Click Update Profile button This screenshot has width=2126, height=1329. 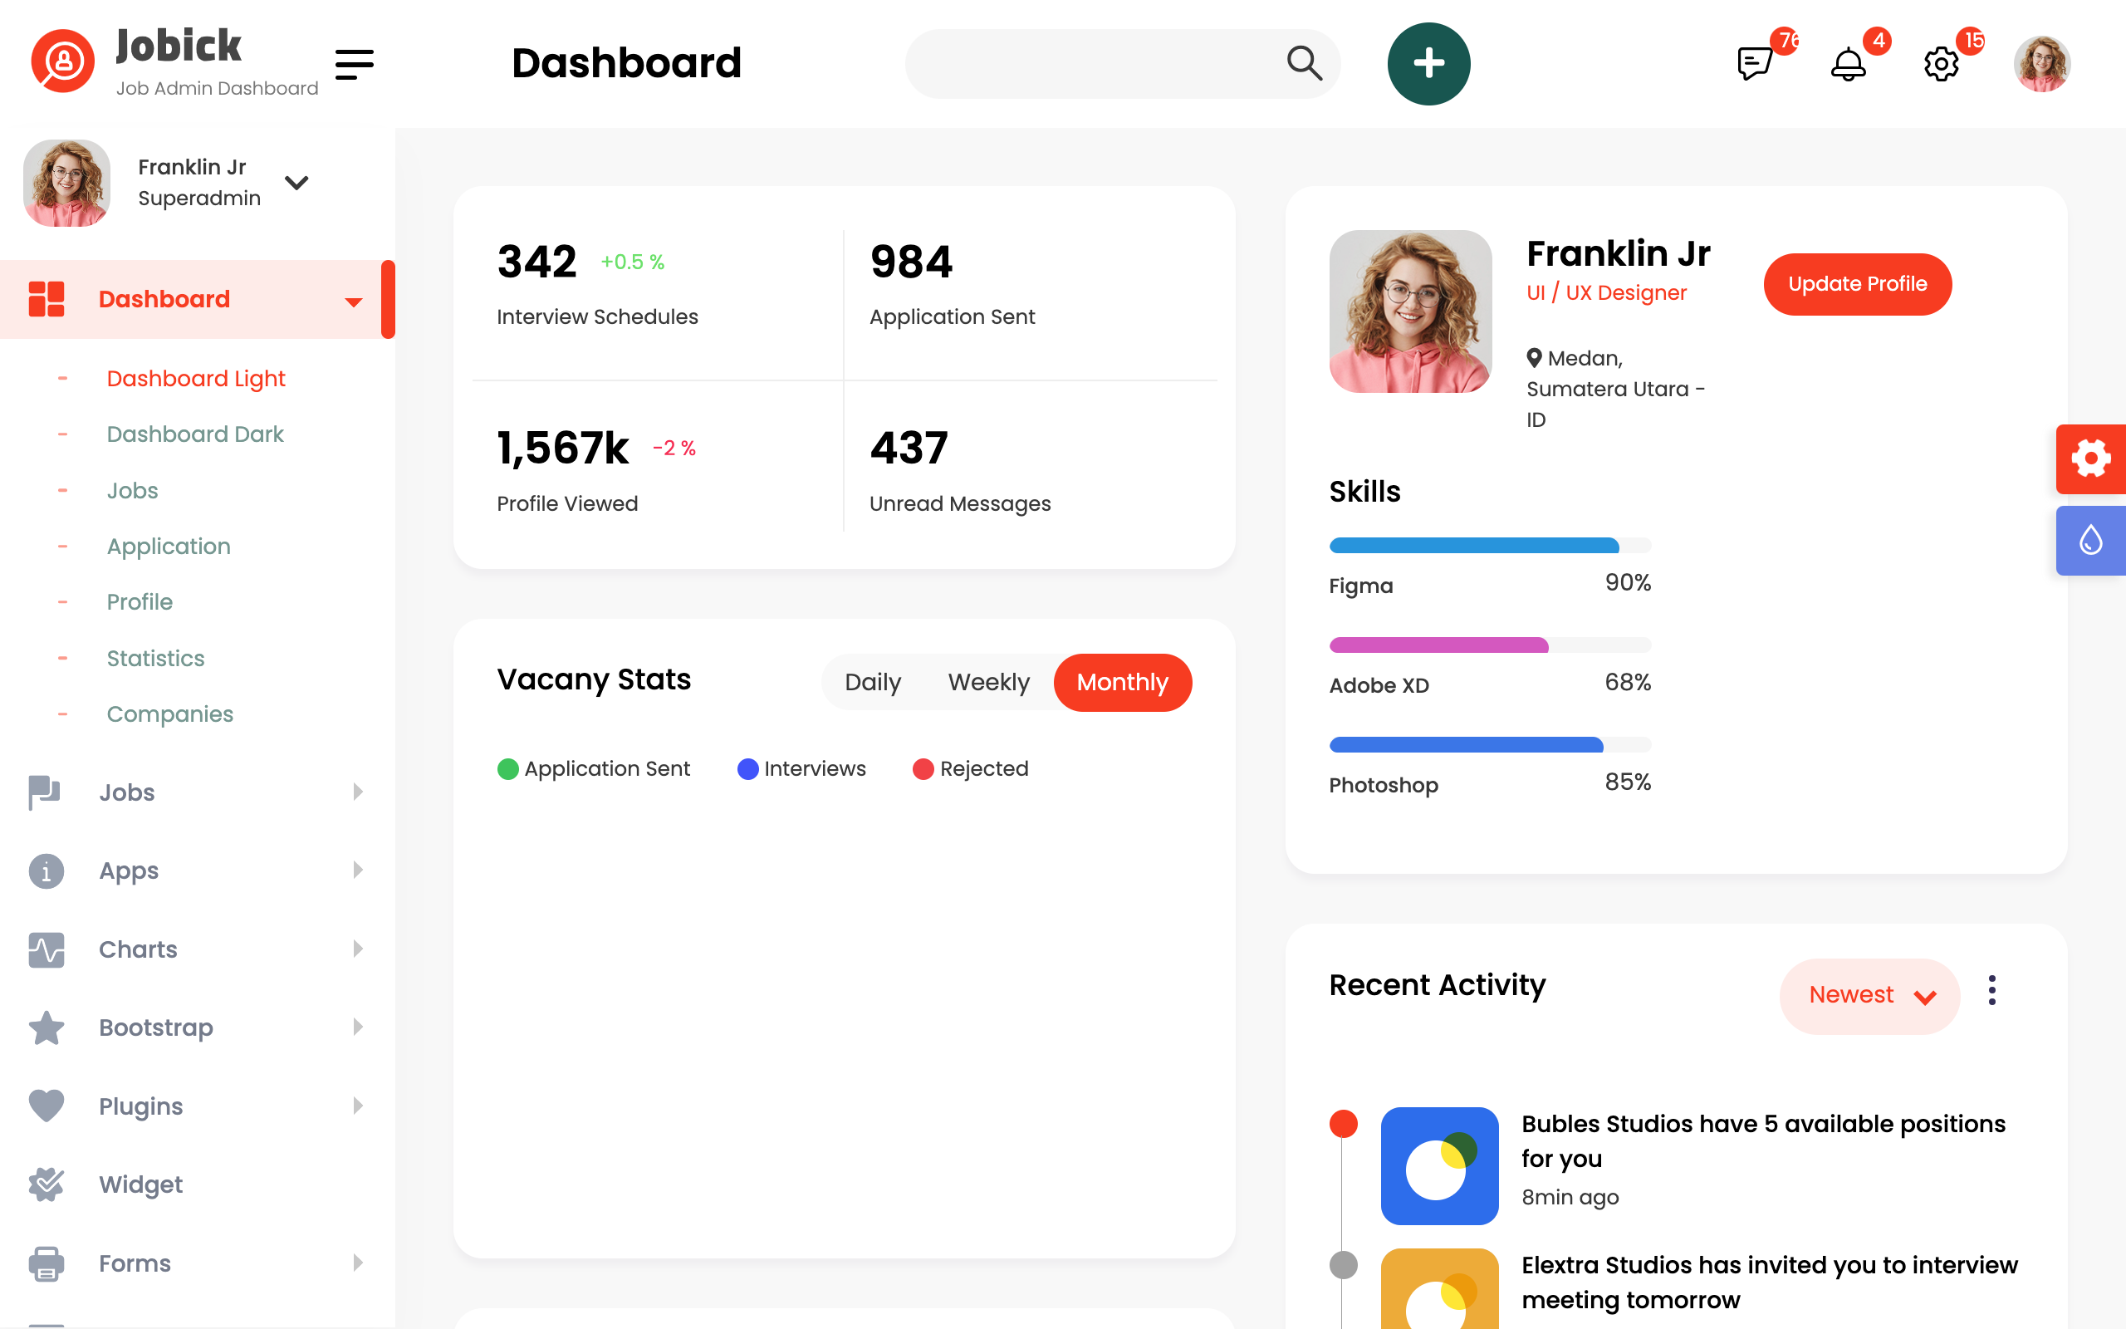pyautogui.click(x=1857, y=283)
